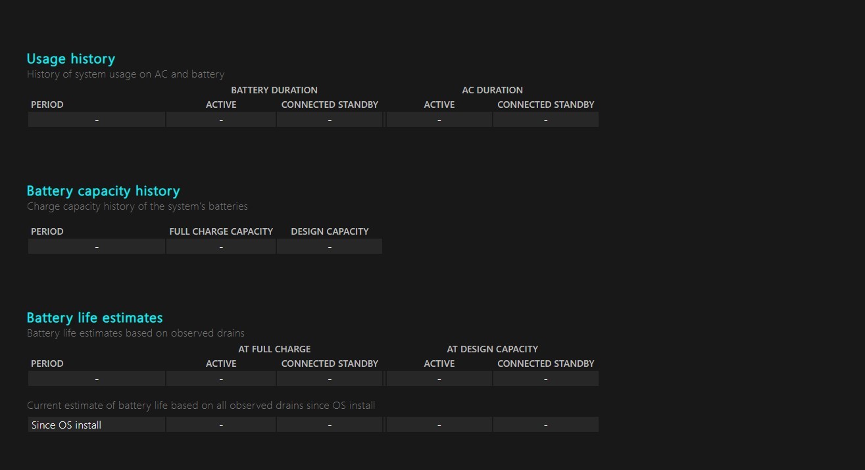Viewport: 865px width, 470px height.
Task: Select dash cell under FULL CHARGE CAPACITY
Action: click(221, 247)
